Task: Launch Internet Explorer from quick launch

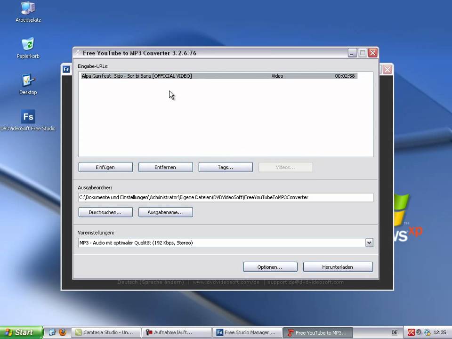Action: point(52,332)
